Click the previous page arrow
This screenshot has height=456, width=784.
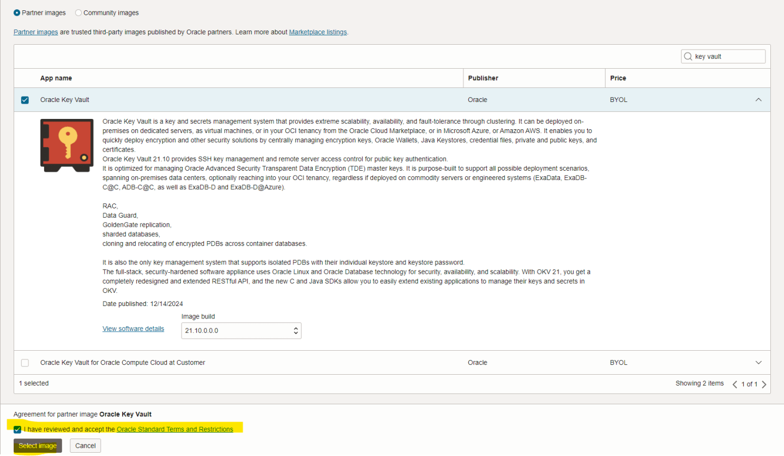click(x=734, y=383)
